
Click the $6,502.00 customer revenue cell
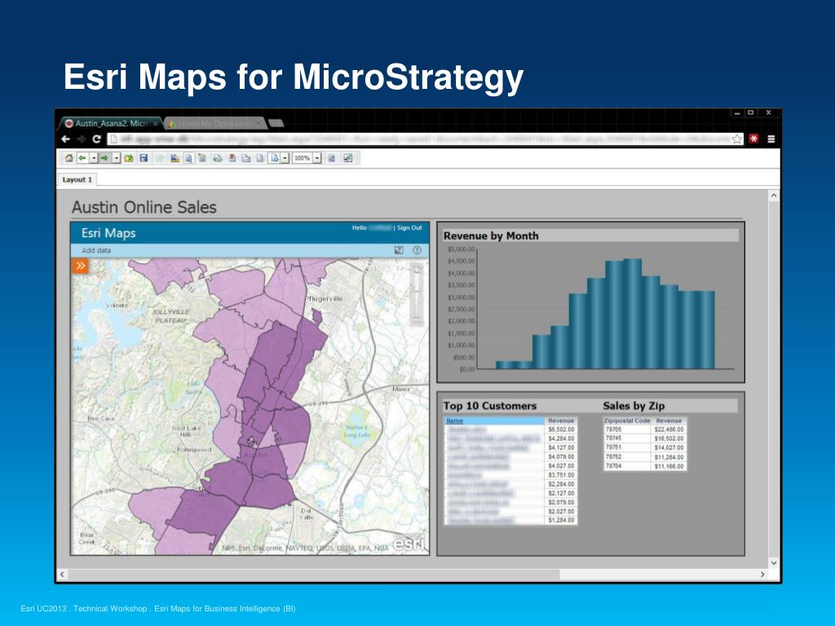[x=561, y=430]
